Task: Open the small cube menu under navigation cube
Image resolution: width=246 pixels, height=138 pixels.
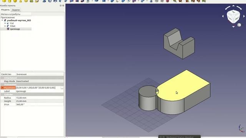Action: [x=239, y=25]
